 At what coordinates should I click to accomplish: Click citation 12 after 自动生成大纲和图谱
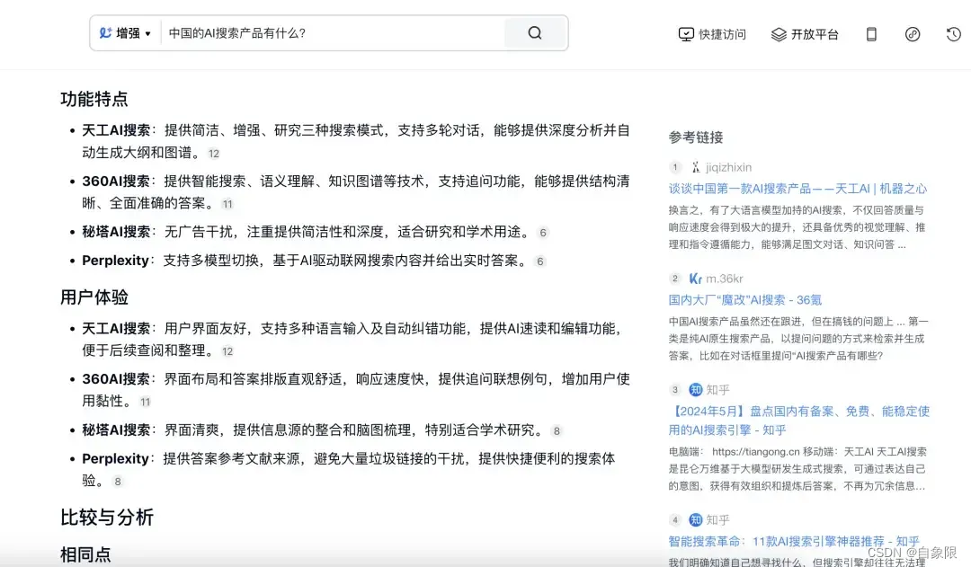point(214,154)
